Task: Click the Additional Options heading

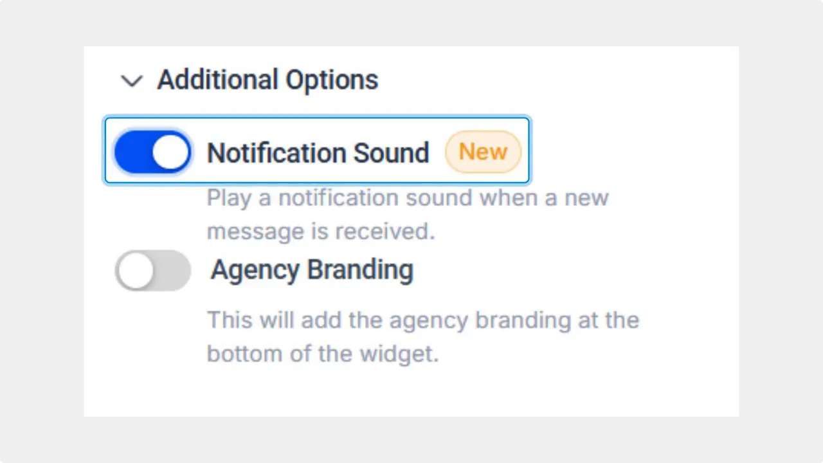Action: point(267,79)
